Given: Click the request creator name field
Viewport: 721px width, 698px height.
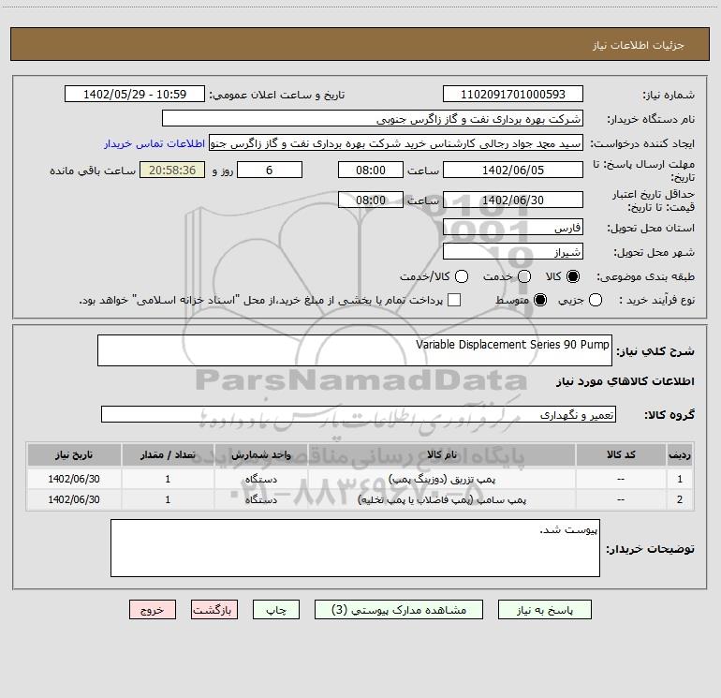Looking at the screenshot, I should pos(396,143).
